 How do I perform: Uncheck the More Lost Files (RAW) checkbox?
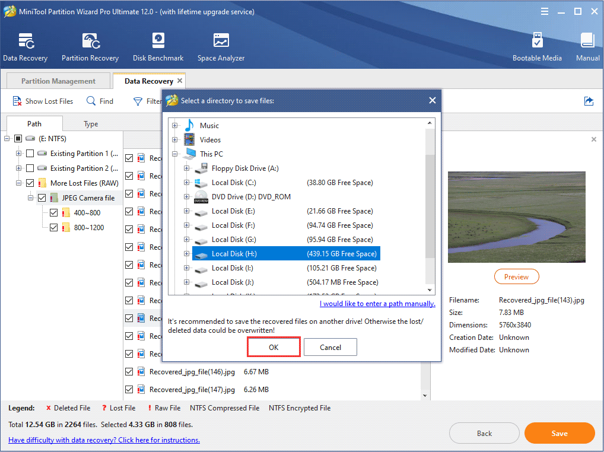(x=30, y=183)
